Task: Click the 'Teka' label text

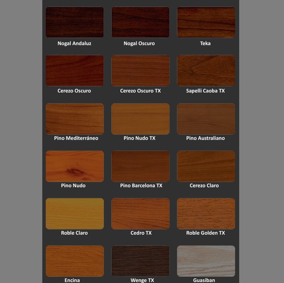Action: click(205, 43)
